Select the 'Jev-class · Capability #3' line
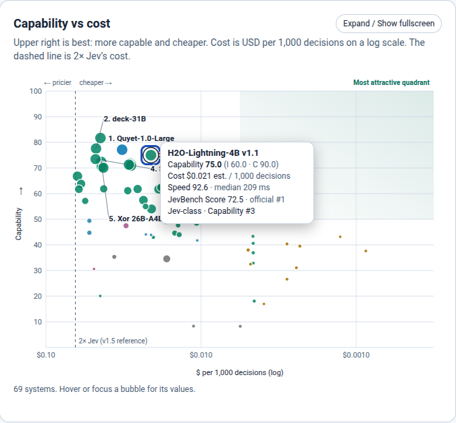Image resolution: width=456 pixels, height=423 pixels. click(211, 211)
